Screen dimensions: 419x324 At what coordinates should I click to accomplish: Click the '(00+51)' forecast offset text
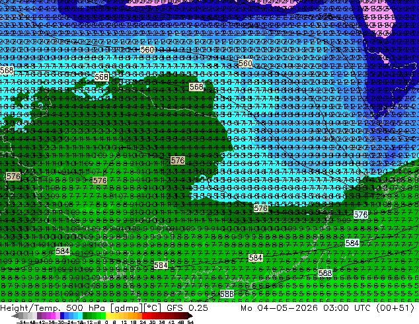click(x=395, y=307)
